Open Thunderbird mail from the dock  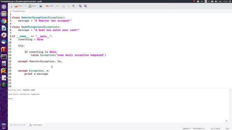[4, 42]
